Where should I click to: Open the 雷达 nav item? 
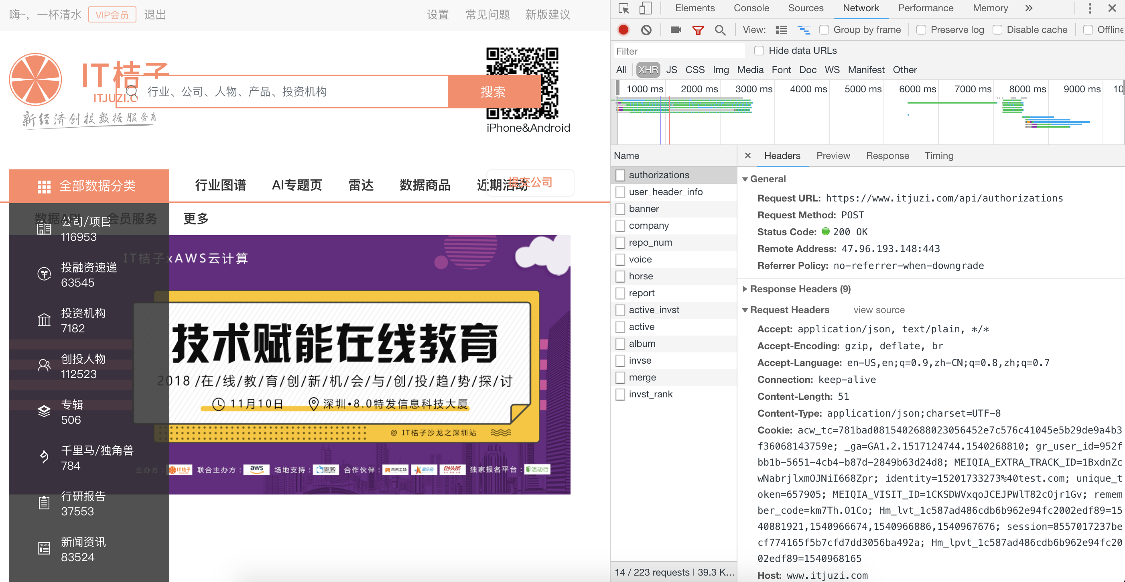point(360,185)
